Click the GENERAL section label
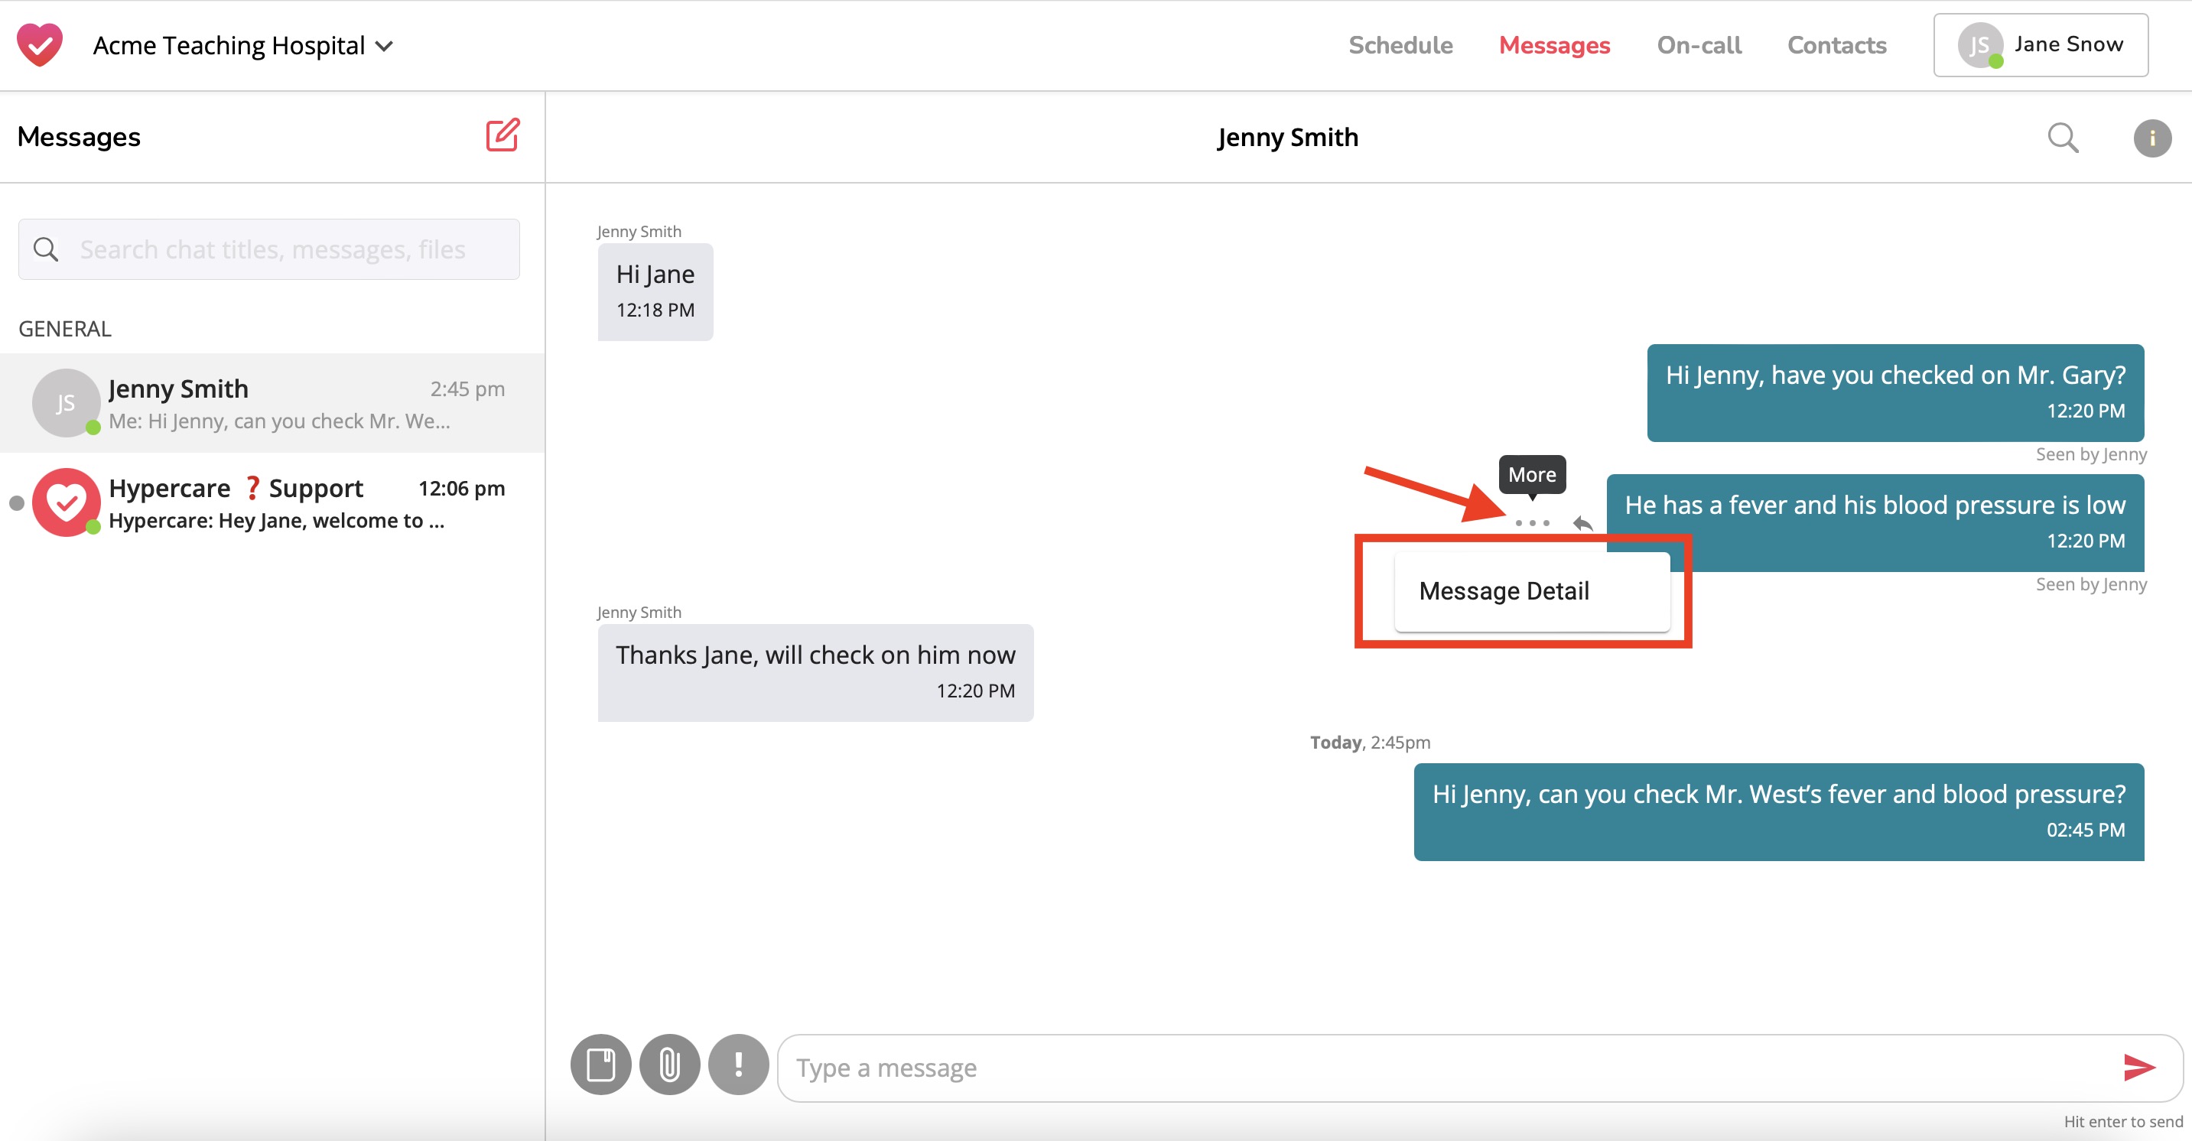The width and height of the screenshot is (2192, 1141). click(65, 328)
